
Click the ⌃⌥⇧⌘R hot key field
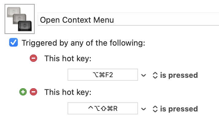[103, 108]
